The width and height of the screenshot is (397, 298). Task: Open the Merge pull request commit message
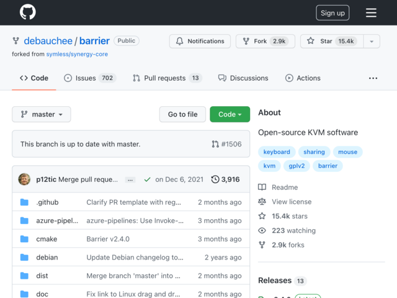click(x=88, y=179)
